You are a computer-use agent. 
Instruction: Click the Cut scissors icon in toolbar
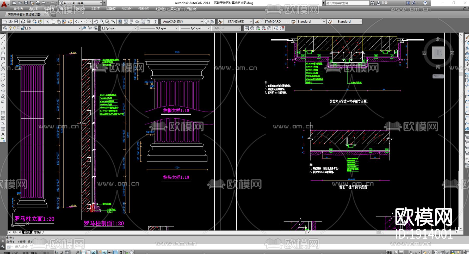tap(47, 22)
